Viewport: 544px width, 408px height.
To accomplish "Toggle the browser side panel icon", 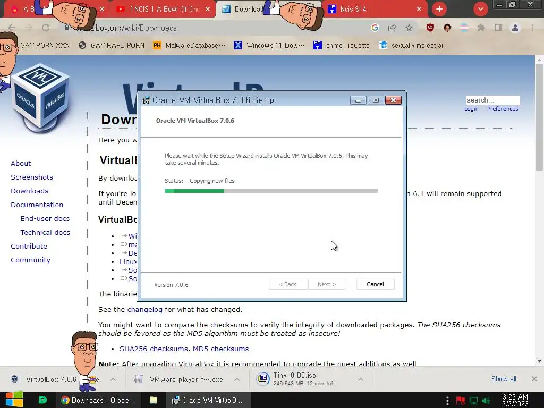I will pos(498,28).
